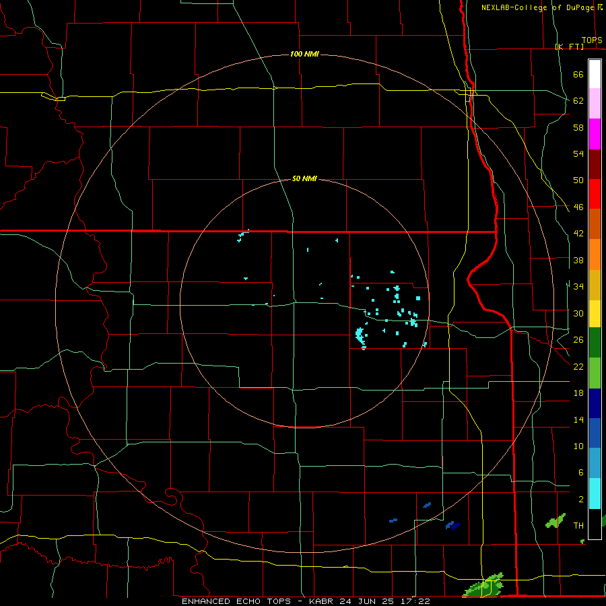Click the "62" legend value

click(x=578, y=101)
